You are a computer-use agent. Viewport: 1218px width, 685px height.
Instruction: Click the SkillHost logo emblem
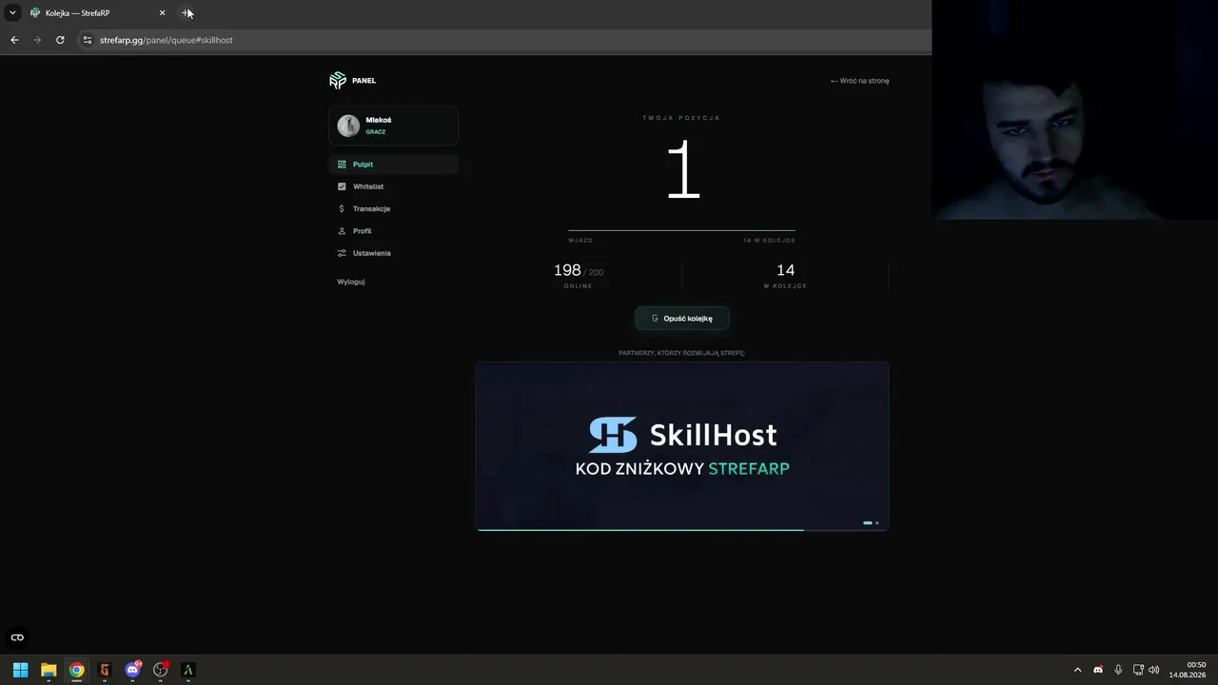613,435
